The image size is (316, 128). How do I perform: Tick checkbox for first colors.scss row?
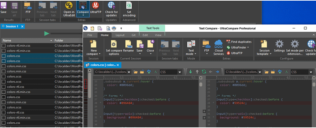(4, 77)
